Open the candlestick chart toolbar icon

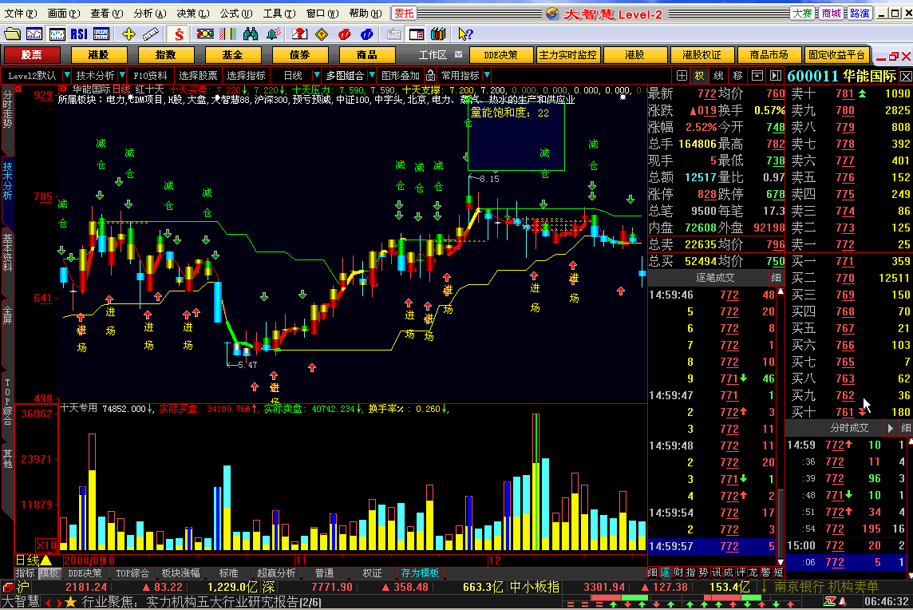point(57,34)
